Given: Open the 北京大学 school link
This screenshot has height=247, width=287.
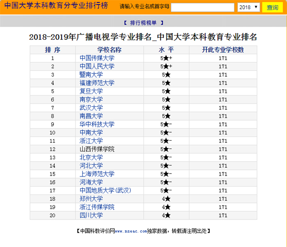Looking at the screenshot, I should click(x=91, y=158).
